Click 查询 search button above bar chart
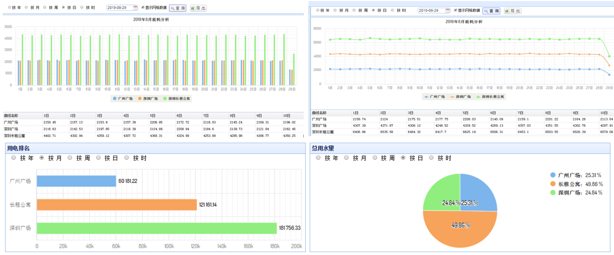This screenshot has width=614, height=255. click(x=178, y=9)
